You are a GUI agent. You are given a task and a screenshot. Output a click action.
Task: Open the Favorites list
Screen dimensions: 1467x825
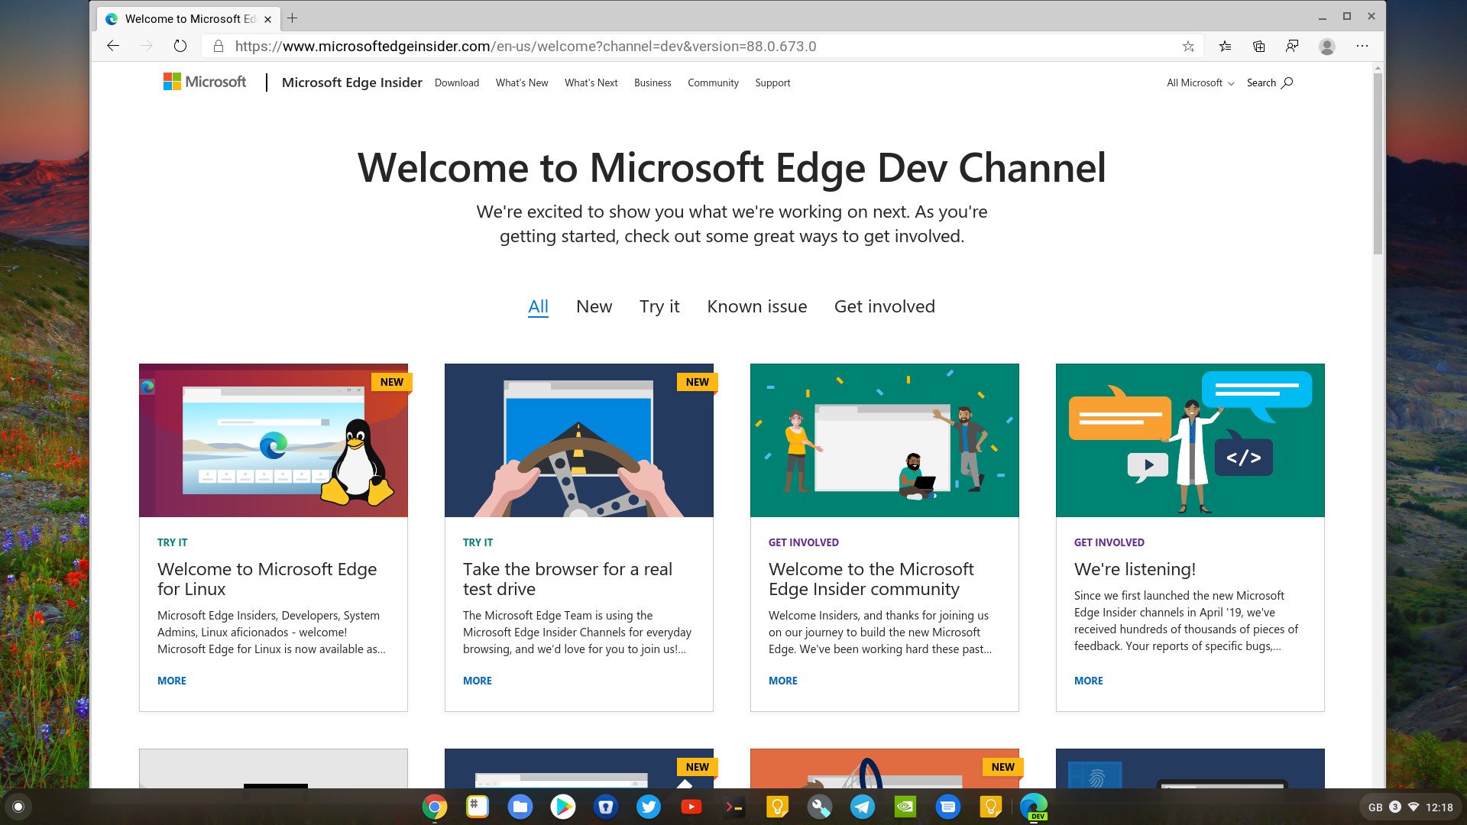tap(1224, 46)
